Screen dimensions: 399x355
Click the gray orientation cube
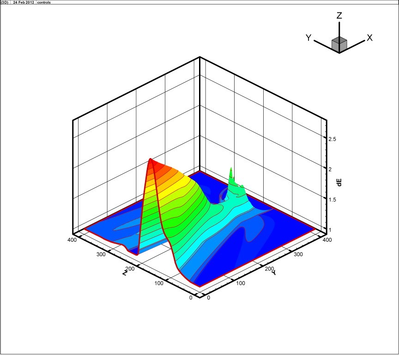click(x=339, y=44)
